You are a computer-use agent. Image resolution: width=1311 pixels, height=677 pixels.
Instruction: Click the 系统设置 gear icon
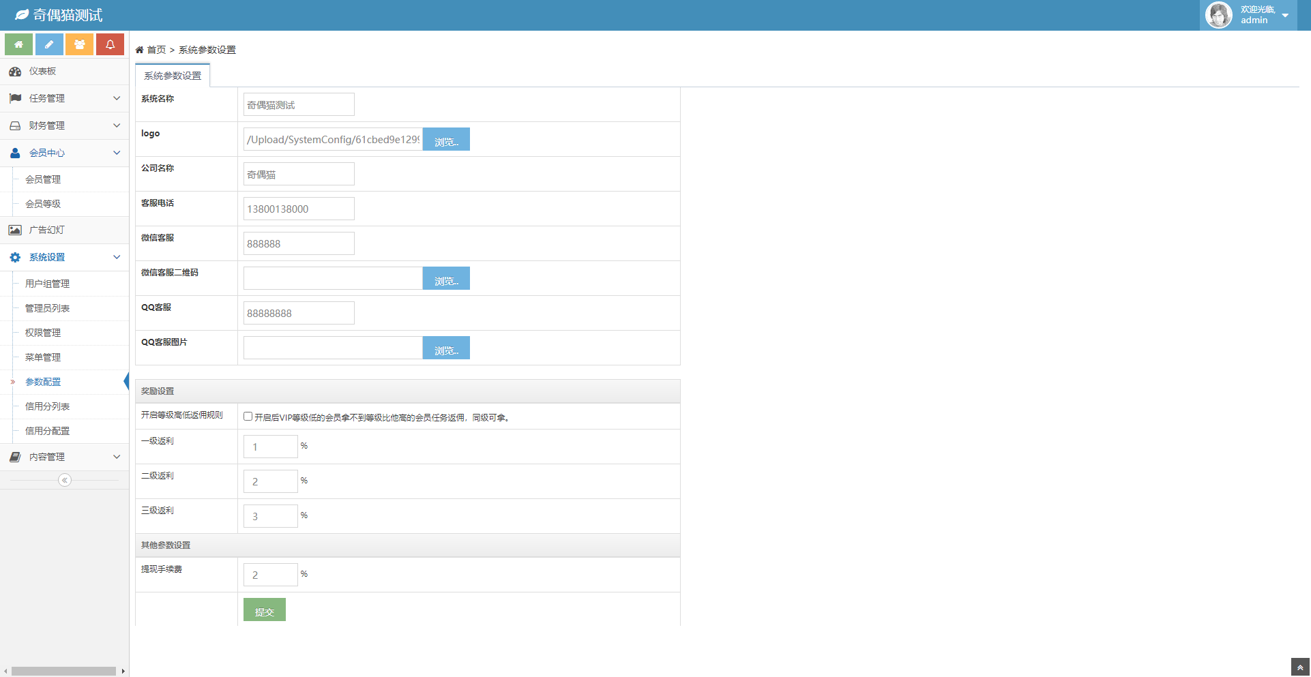(x=15, y=257)
